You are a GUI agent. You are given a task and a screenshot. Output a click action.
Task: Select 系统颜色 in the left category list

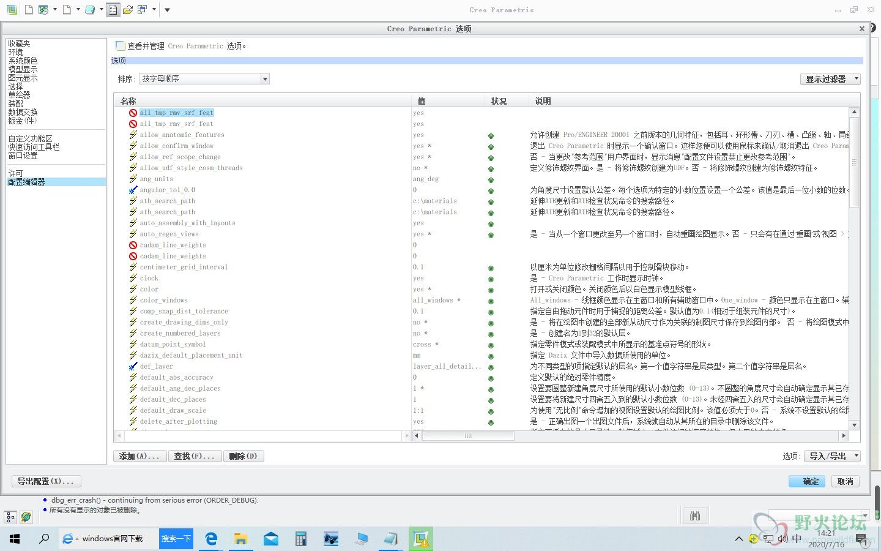tap(23, 61)
